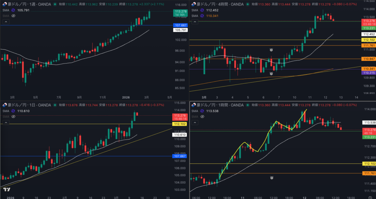Image resolution: width=376 pixels, height=199 pixels.
Task: Show the hidden SMA on the weekly chart
Action: (13, 16)
